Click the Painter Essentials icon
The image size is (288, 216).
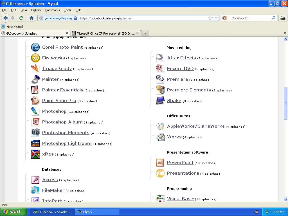pos(35,90)
